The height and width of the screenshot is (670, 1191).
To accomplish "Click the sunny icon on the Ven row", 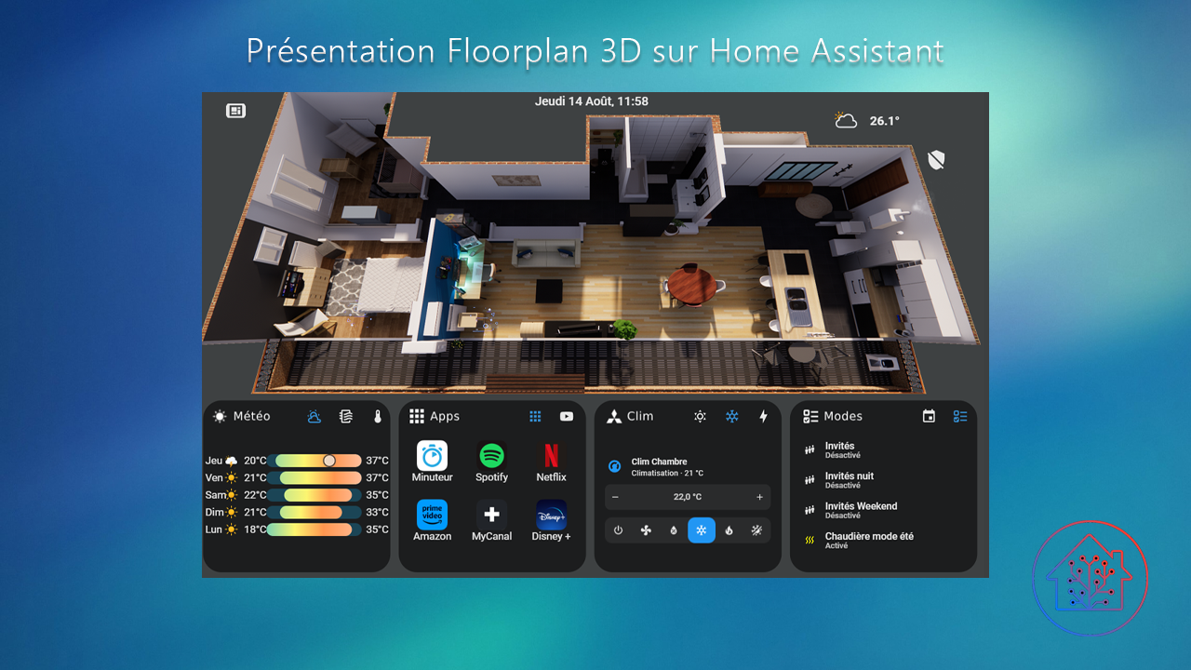I will pos(231,477).
